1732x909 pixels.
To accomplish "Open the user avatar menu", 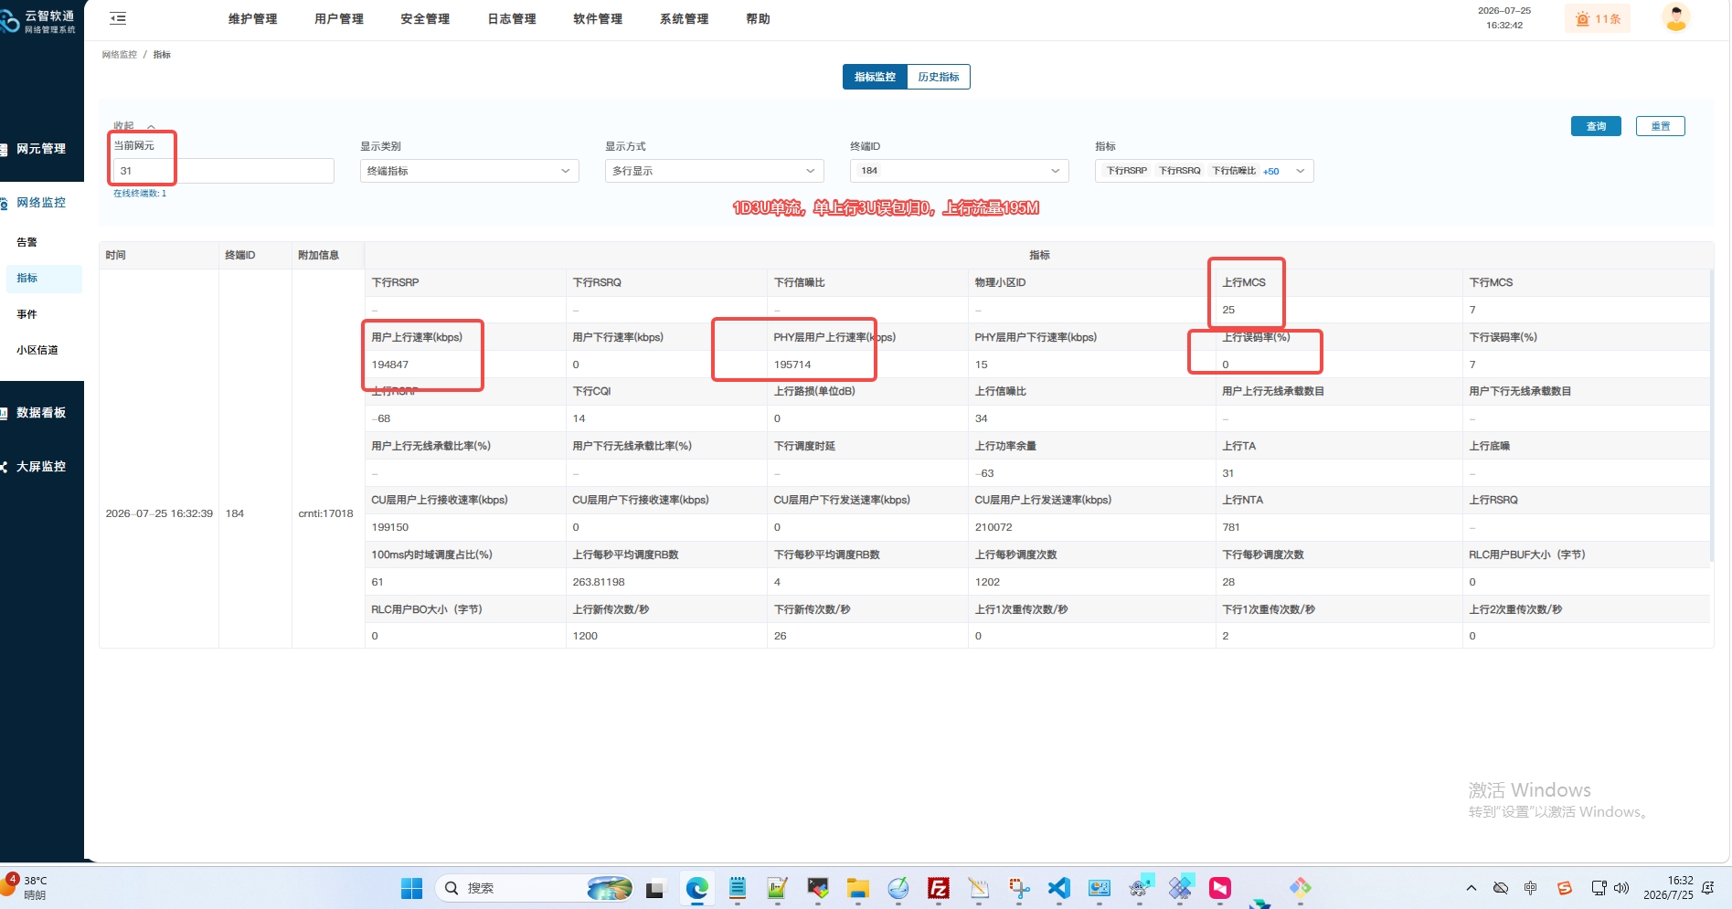I will click(x=1675, y=17).
